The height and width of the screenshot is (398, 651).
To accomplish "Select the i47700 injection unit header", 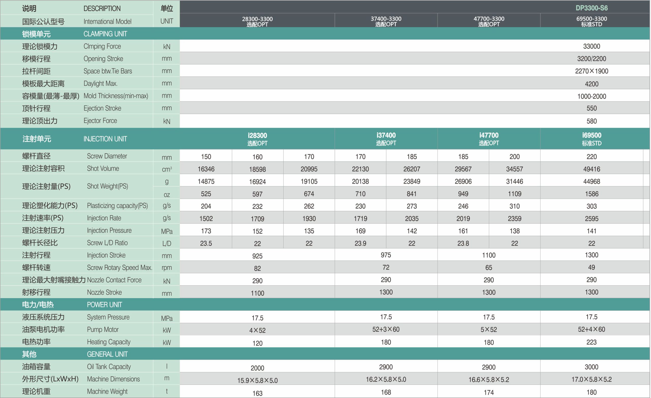I will pyautogui.click(x=489, y=139).
